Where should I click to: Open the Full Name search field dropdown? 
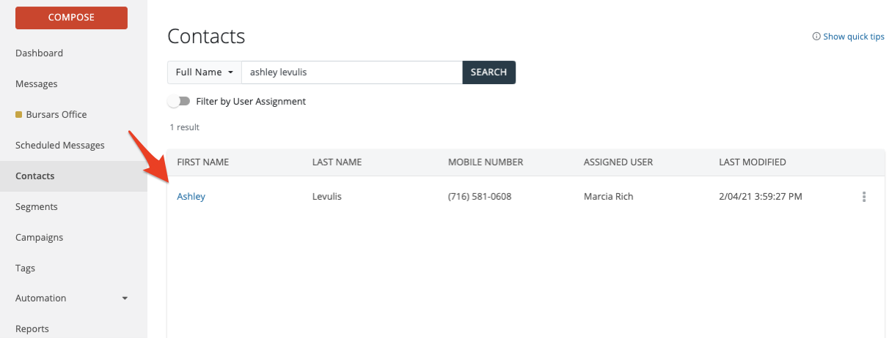(205, 72)
